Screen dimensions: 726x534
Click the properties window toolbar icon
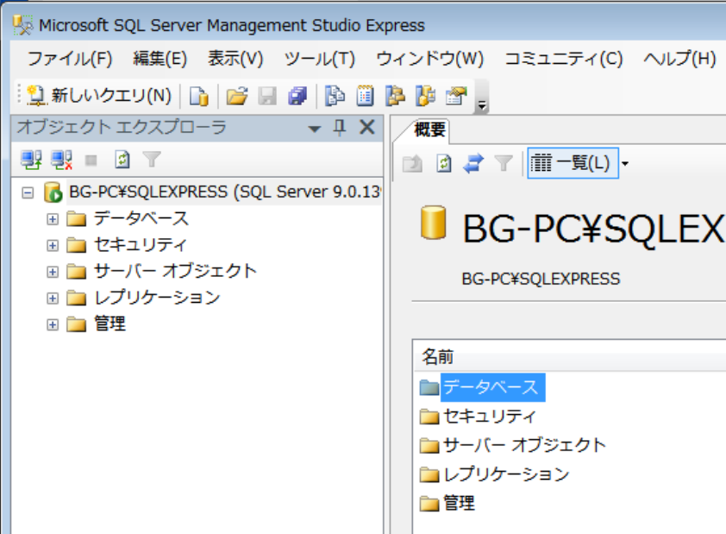(456, 97)
